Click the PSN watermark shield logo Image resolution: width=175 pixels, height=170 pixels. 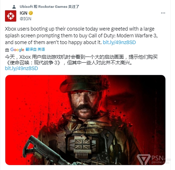pos(143,159)
